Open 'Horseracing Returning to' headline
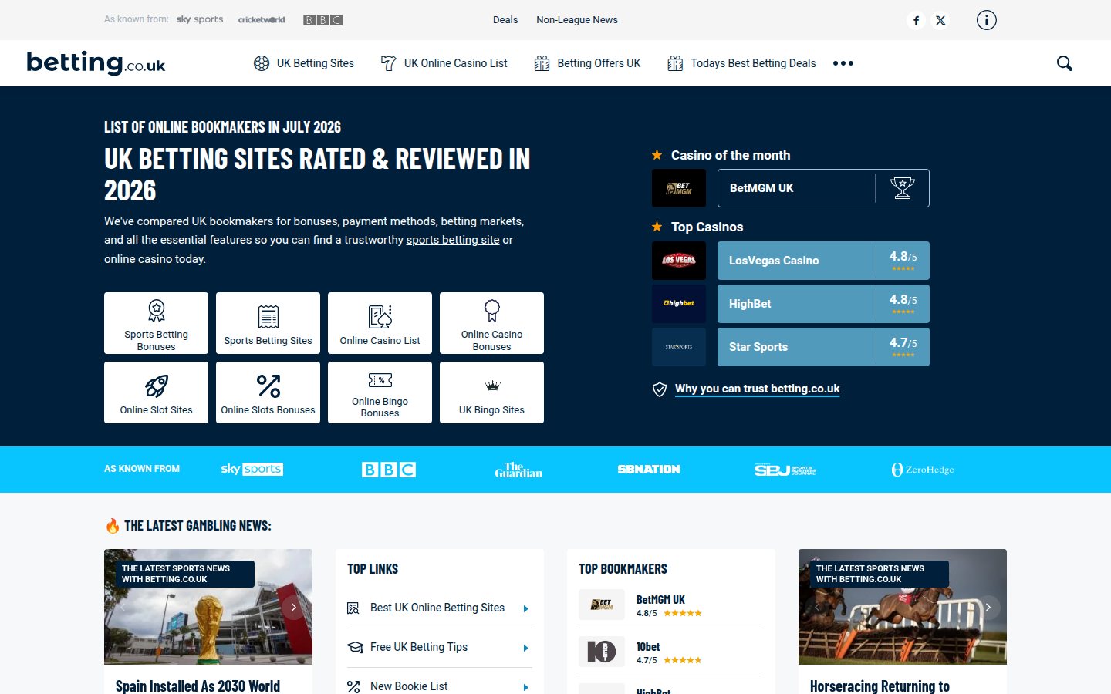This screenshot has height=694, width=1111. 880,686
